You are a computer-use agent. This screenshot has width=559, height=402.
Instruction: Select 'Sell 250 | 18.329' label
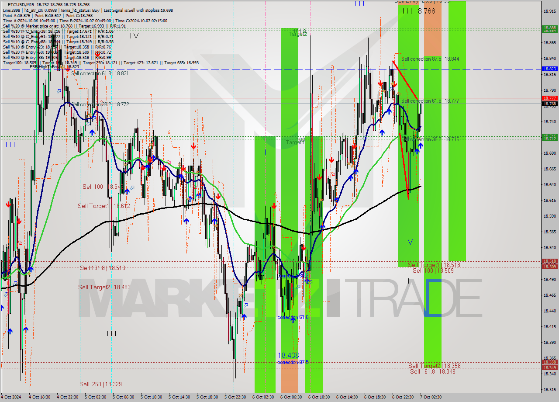(100, 384)
